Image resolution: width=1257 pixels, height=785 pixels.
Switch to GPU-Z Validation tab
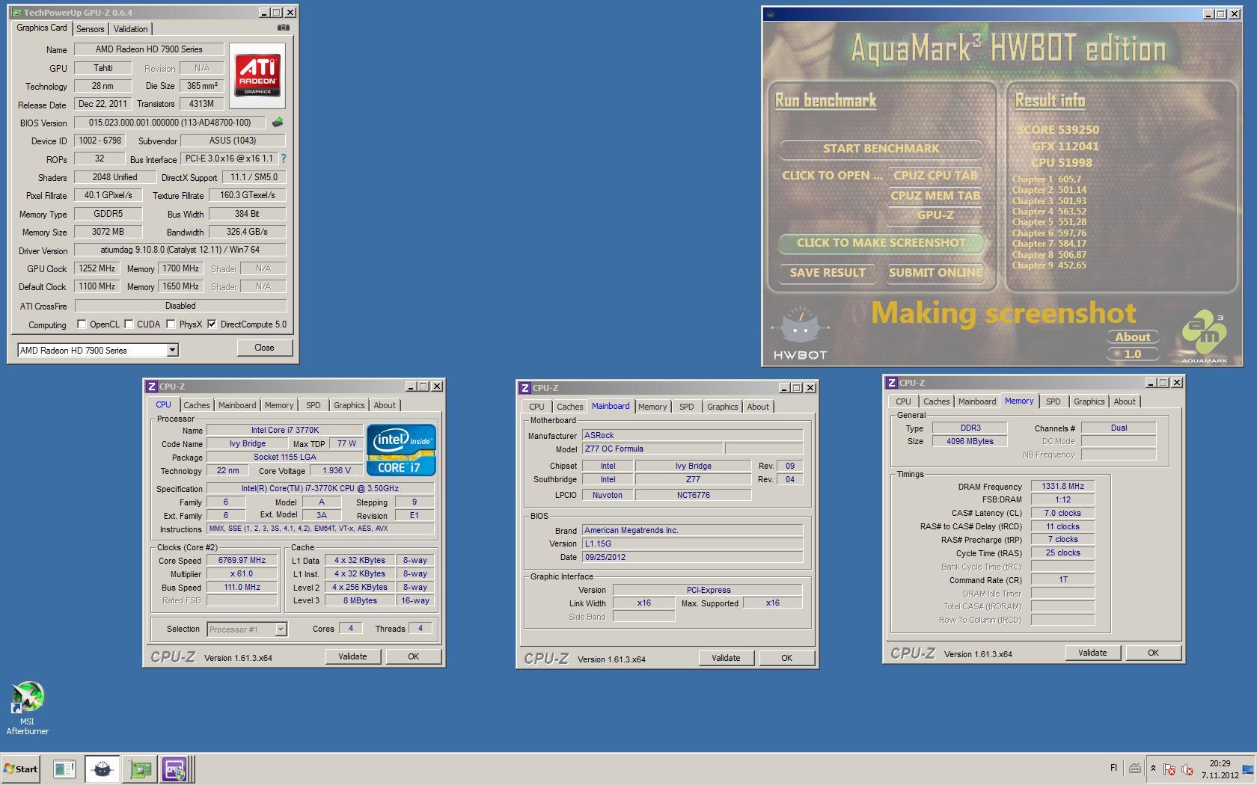(131, 29)
